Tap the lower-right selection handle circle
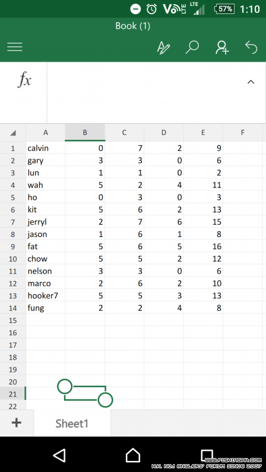 click(x=105, y=400)
